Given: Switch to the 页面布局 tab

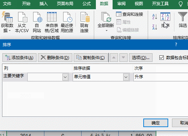Looking at the screenshot, I should 65,4.
